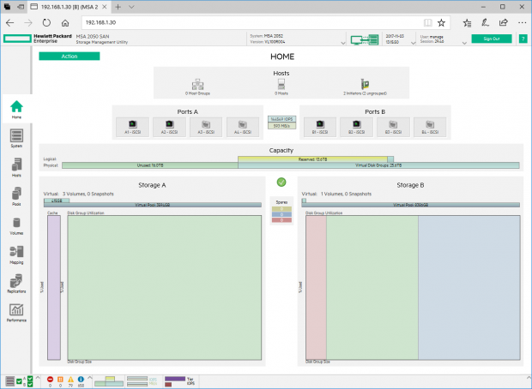The image size is (532, 389).
Task: Open the Replications section
Action: coord(16,284)
